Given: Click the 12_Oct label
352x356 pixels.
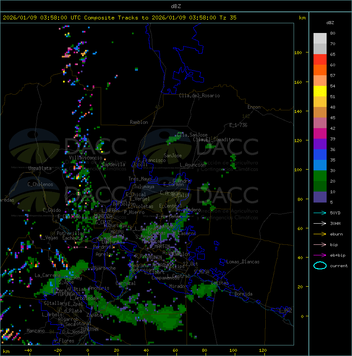Looking at the screenshot, I should (190, 264).
